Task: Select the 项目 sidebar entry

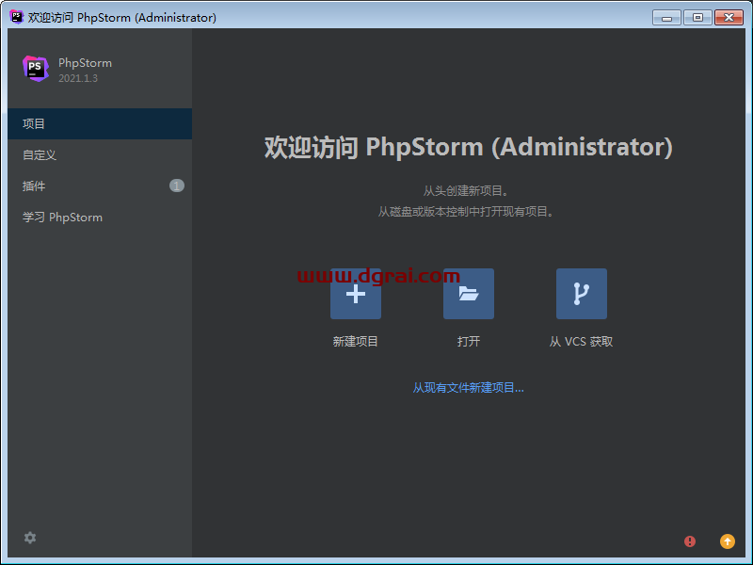Action: coord(33,123)
